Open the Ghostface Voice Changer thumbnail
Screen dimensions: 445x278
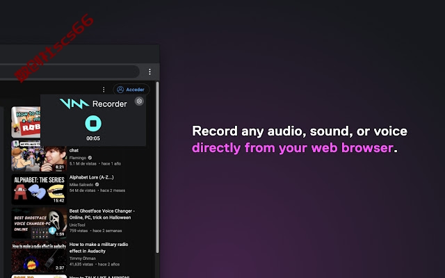pos(39,223)
